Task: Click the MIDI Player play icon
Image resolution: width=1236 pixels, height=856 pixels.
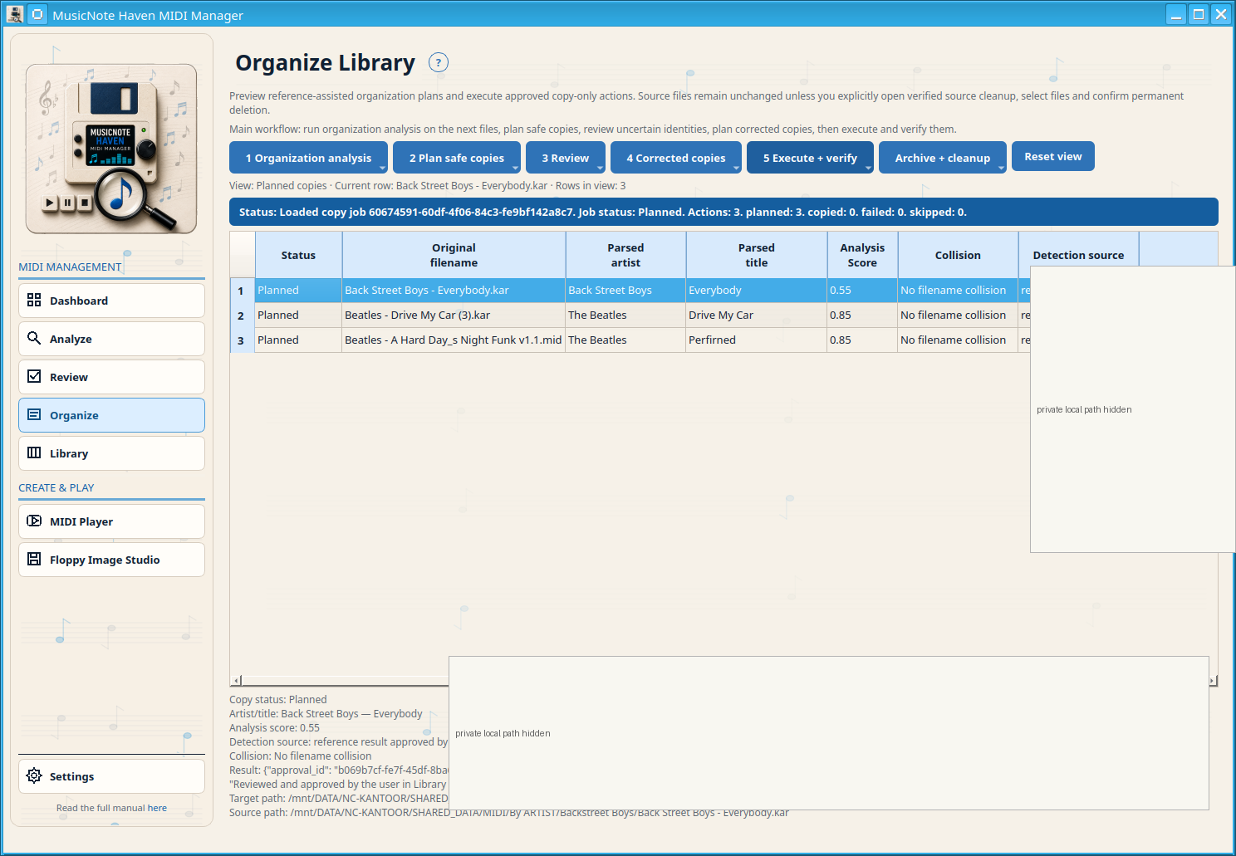Action: [34, 521]
